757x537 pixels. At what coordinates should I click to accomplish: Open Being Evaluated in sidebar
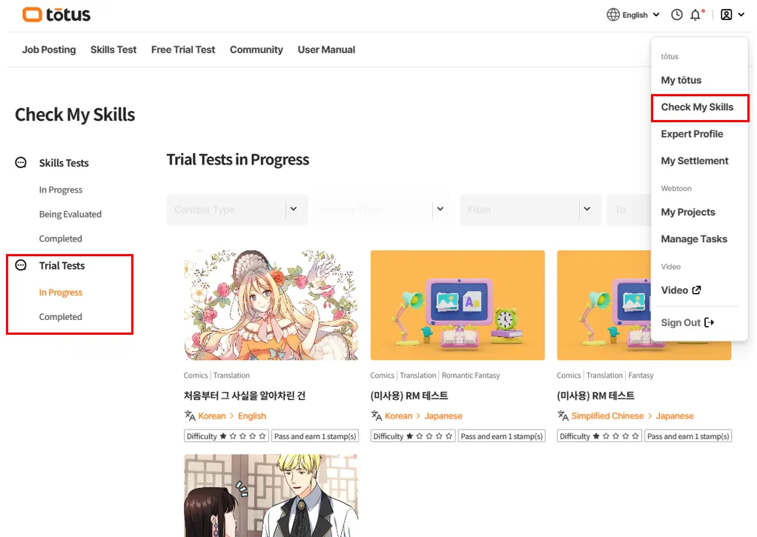pyautogui.click(x=70, y=214)
